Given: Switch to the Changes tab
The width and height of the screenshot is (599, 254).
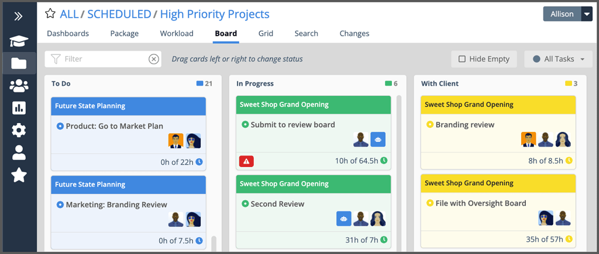Looking at the screenshot, I should click(x=354, y=33).
